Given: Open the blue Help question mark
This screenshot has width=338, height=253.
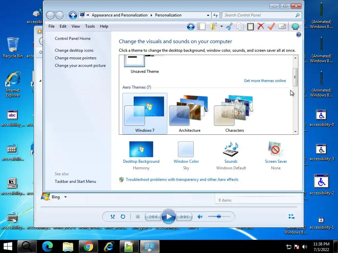Looking at the screenshot, I should [298, 35].
